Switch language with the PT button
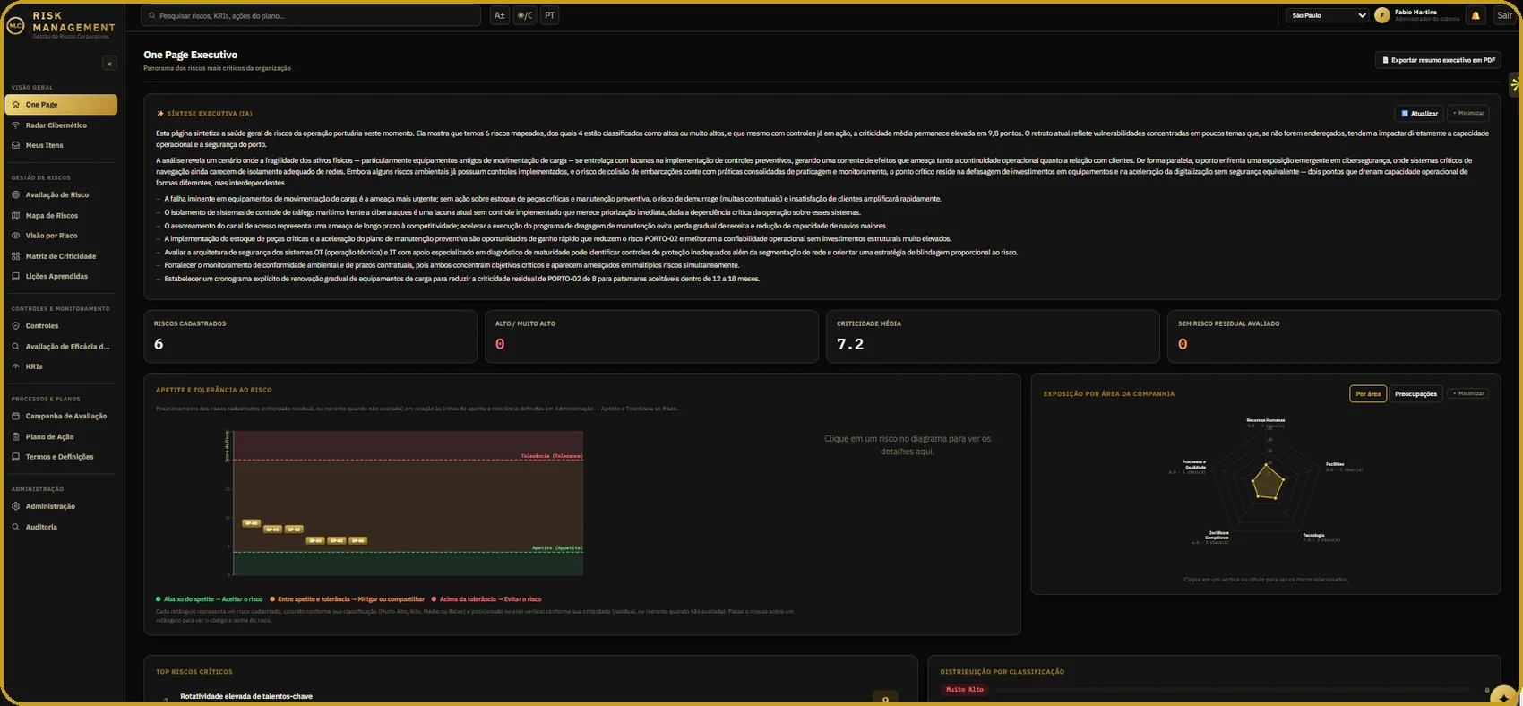The image size is (1523, 706). [x=550, y=15]
